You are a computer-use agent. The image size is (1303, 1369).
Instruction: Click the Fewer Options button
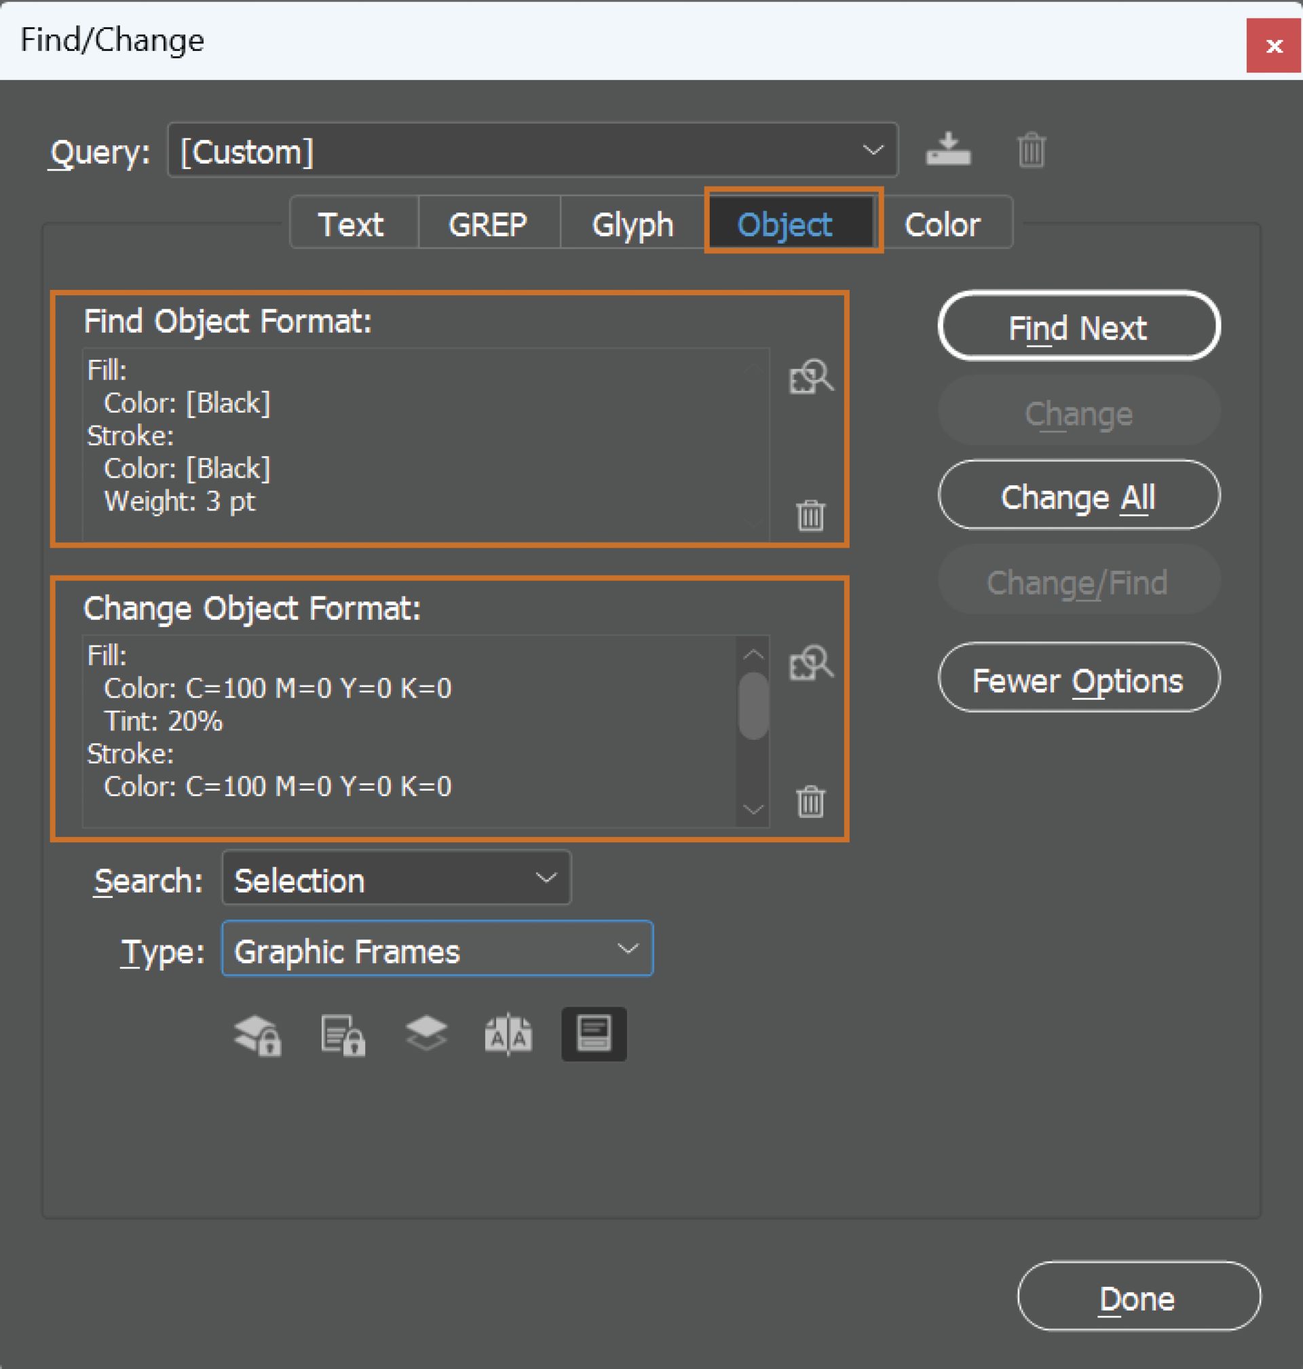click(1078, 679)
